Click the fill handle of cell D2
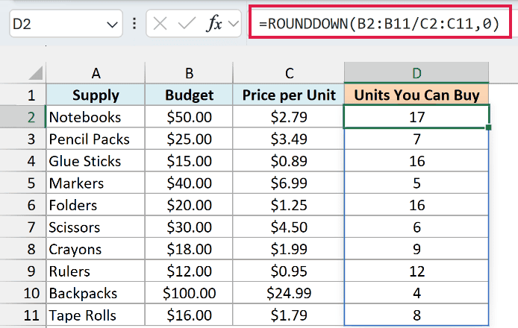The image size is (518, 328). [x=489, y=127]
